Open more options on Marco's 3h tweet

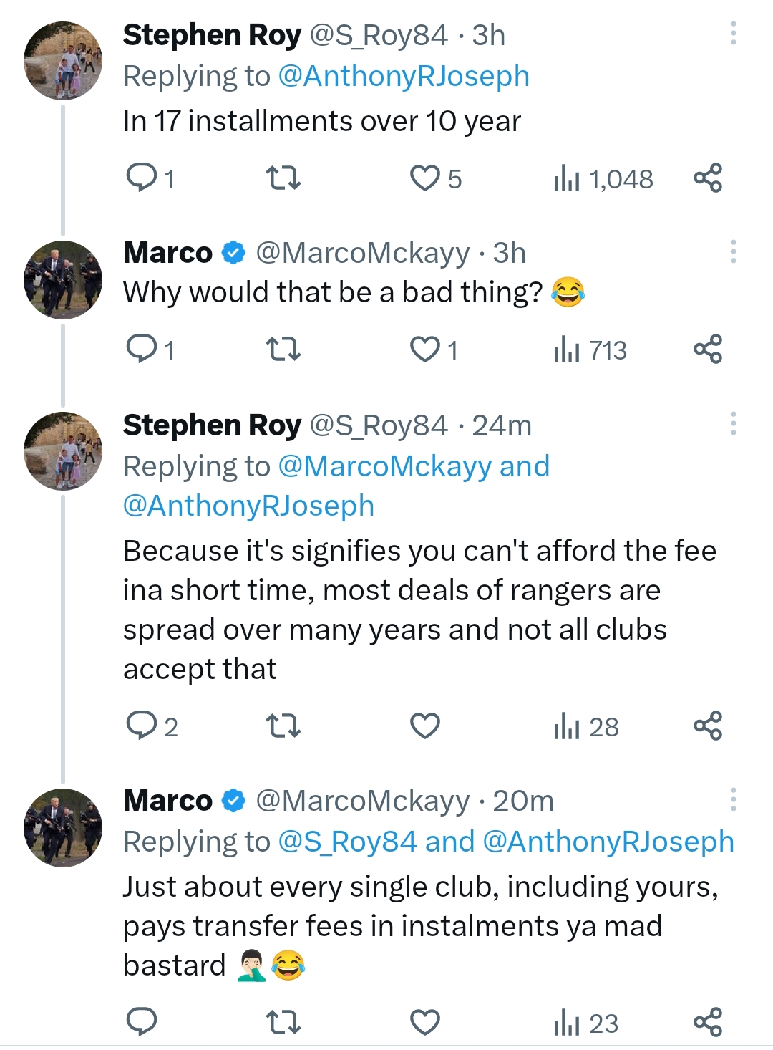point(733,252)
